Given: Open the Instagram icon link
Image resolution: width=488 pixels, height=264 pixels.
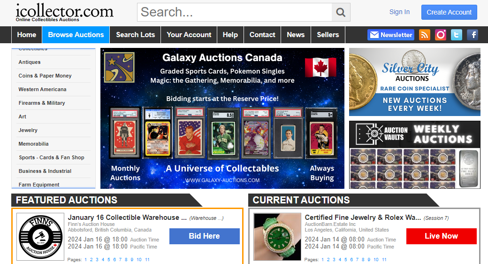Looking at the screenshot, I should pyautogui.click(x=441, y=35).
